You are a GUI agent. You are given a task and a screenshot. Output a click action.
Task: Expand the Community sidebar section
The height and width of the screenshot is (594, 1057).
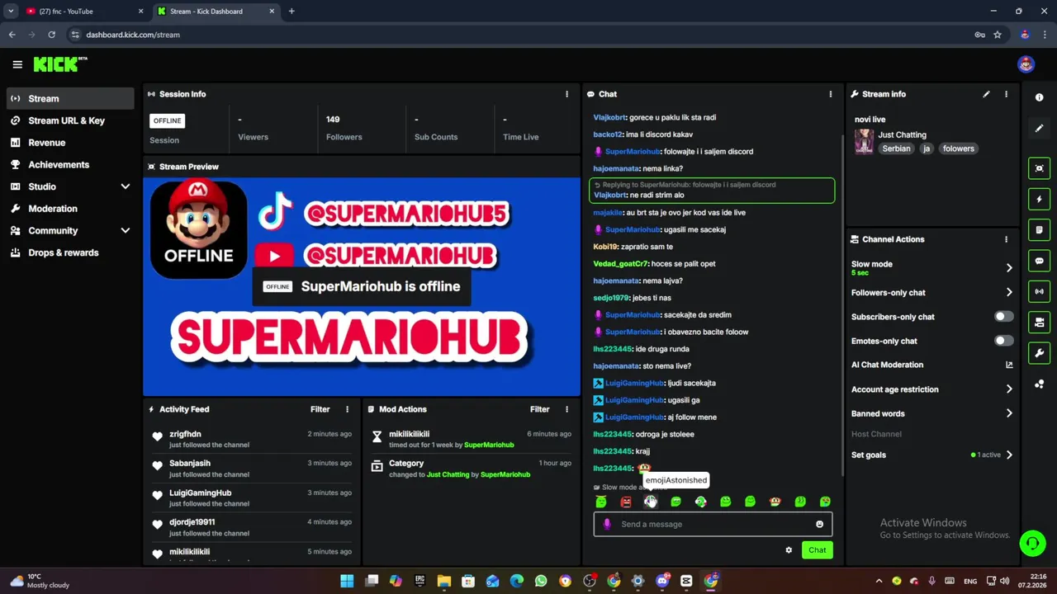[x=126, y=231]
